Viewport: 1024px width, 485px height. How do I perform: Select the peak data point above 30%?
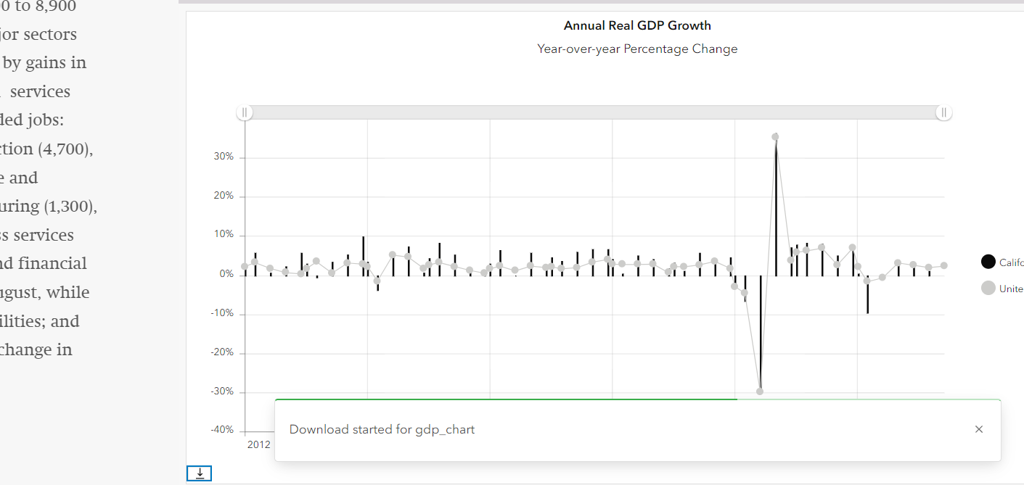(775, 136)
